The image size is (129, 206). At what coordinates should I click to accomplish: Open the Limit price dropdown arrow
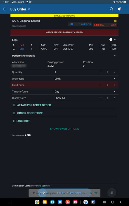pyautogui.click(x=115, y=85)
